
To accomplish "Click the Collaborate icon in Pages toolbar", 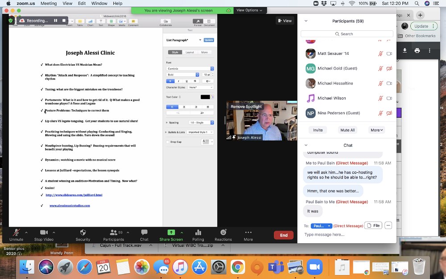I will point(165,21).
